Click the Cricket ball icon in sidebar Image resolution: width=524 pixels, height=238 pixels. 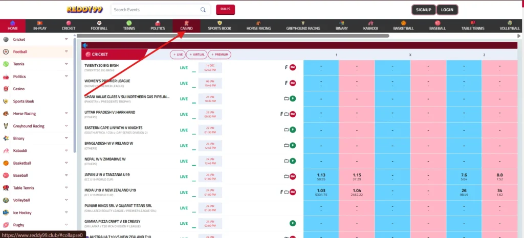(6, 39)
